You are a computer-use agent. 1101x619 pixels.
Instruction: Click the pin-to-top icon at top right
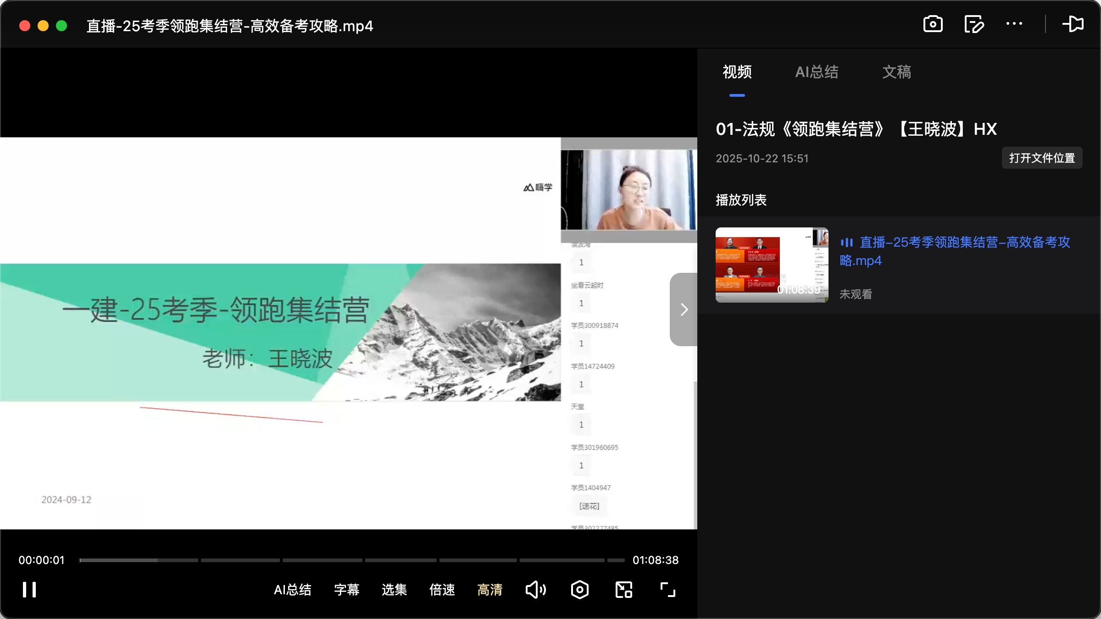1073,24
